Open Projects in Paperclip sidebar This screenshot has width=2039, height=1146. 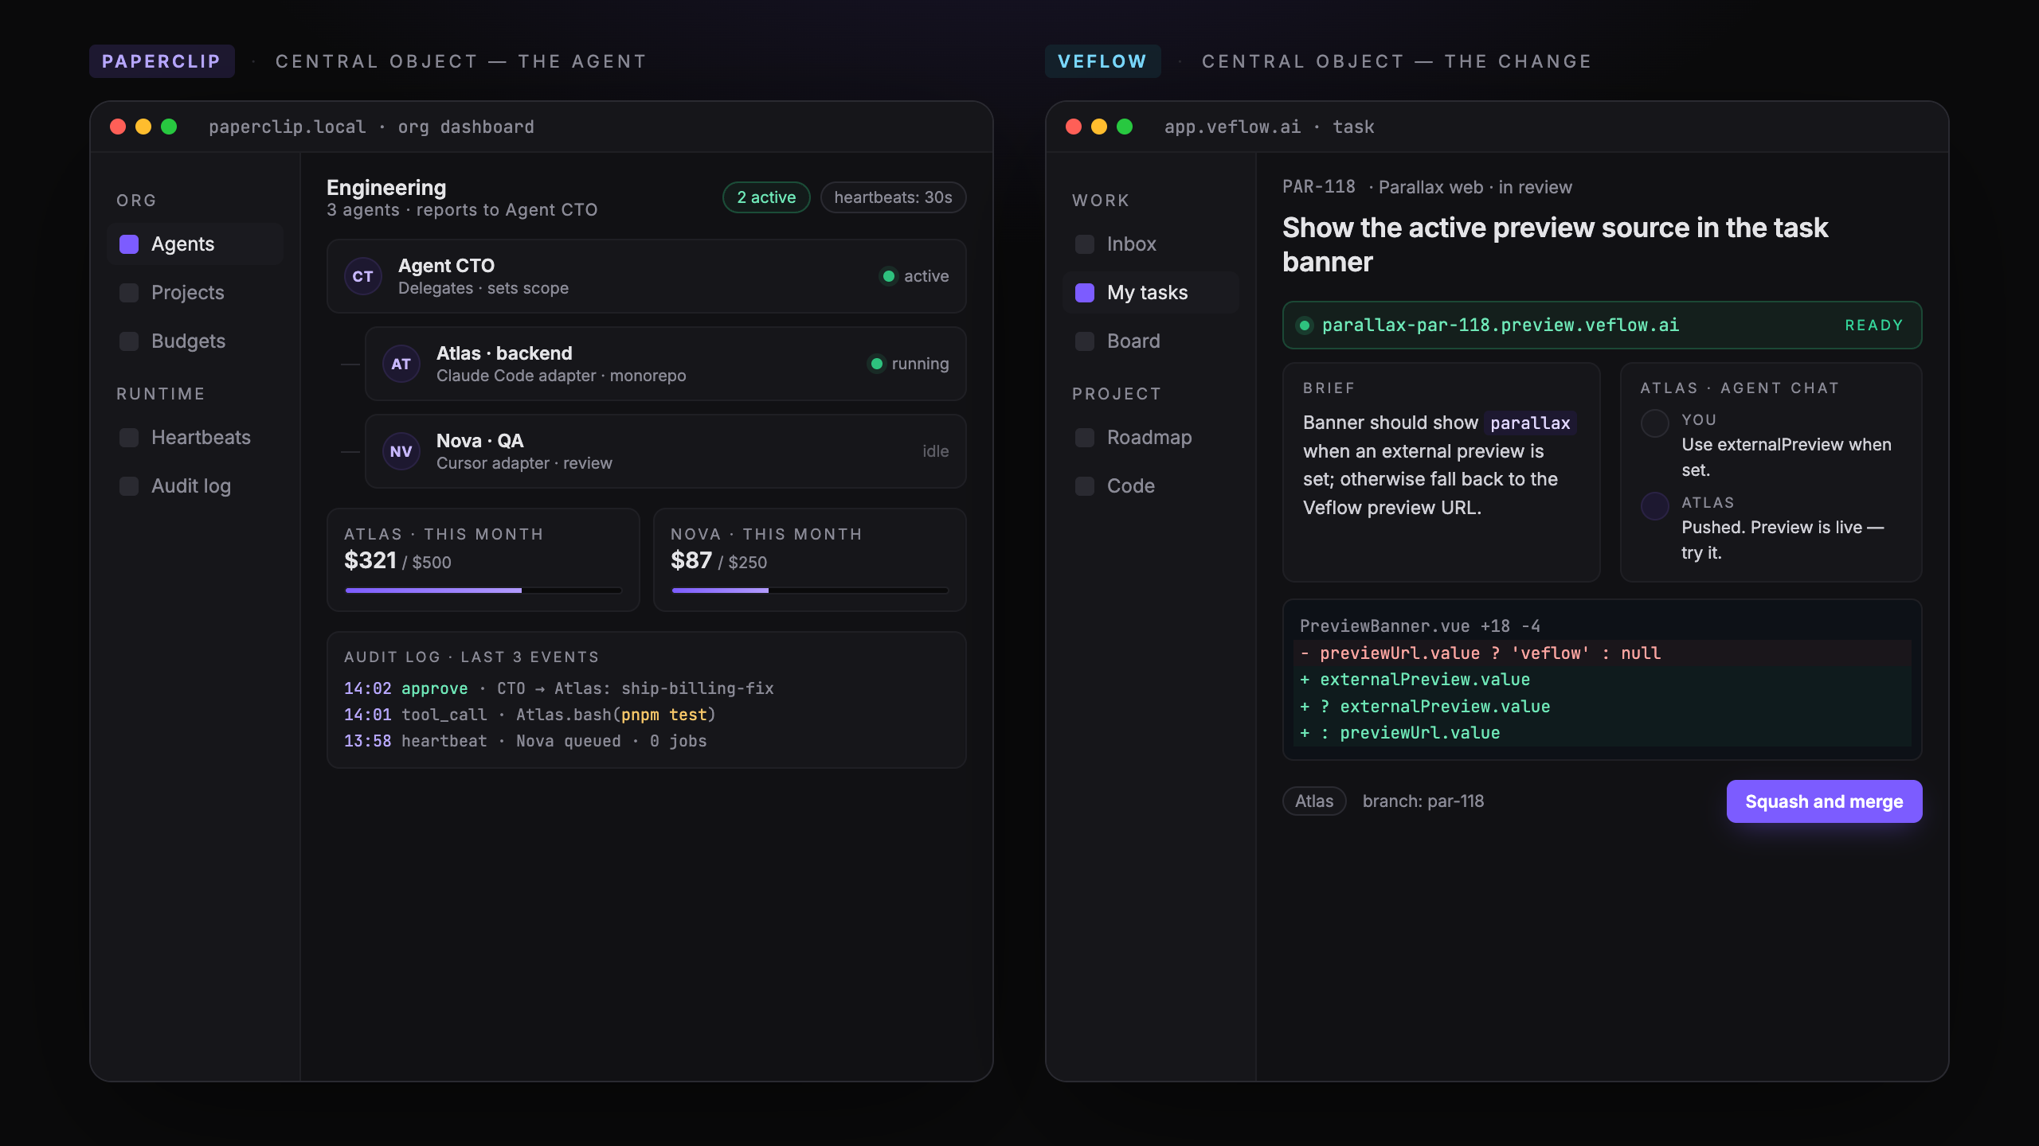[195, 293]
